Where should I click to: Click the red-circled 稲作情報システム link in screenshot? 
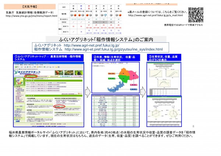pyautogui.click(x=59, y=107)
